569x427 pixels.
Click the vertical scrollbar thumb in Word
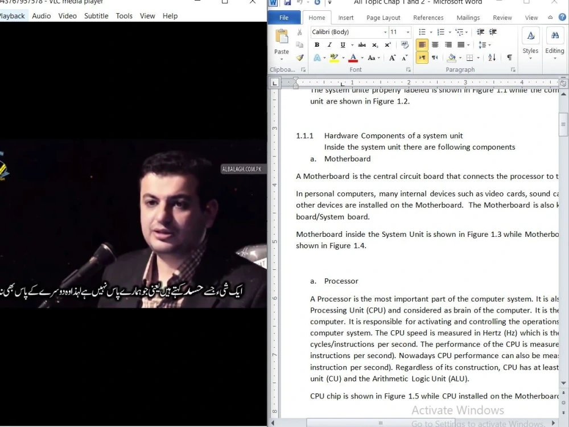[563, 124]
